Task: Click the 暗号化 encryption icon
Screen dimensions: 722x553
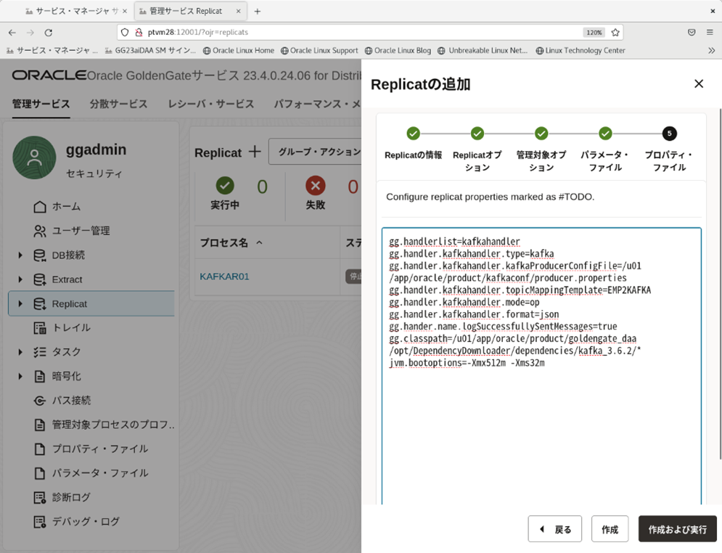Action: (40, 376)
